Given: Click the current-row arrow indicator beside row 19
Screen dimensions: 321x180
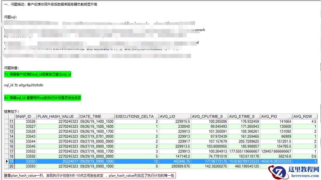Looking at the screenshot, I should pyautogui.click(x=6, y=161).
